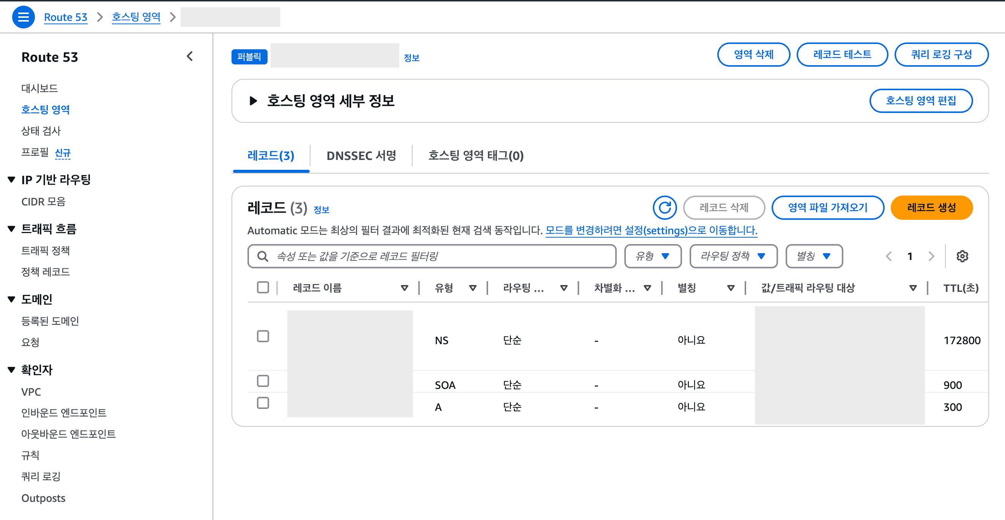Collapse the Route 53 side navigation panel
1005x520 pixels.
[x=190, y=56]
